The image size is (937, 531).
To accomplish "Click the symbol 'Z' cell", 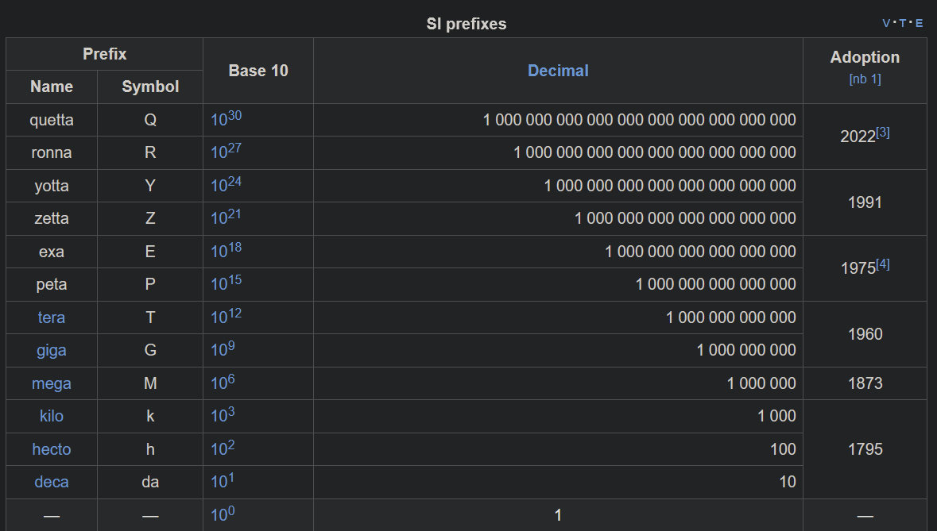I will point(150,219).
